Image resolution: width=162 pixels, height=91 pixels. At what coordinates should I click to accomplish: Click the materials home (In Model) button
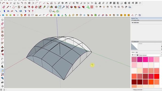coord(137,55)
